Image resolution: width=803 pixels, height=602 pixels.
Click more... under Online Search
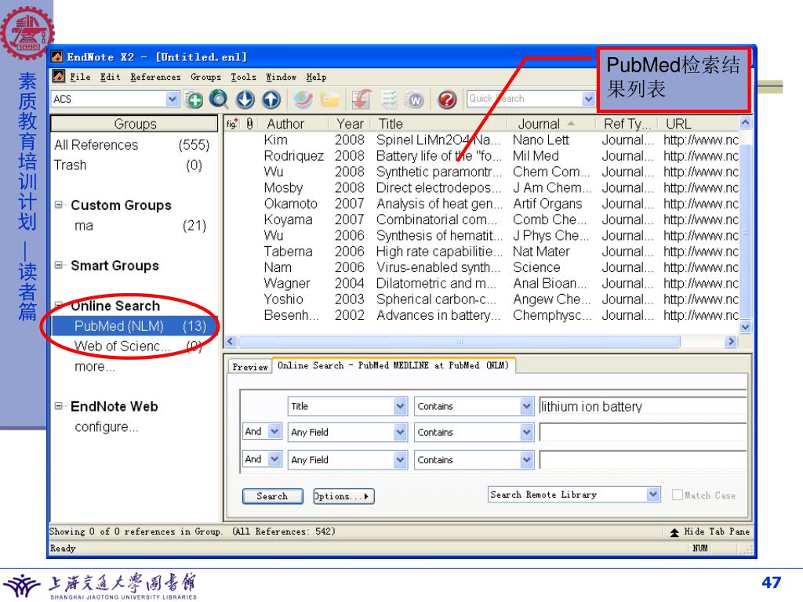tap(95, 367)
